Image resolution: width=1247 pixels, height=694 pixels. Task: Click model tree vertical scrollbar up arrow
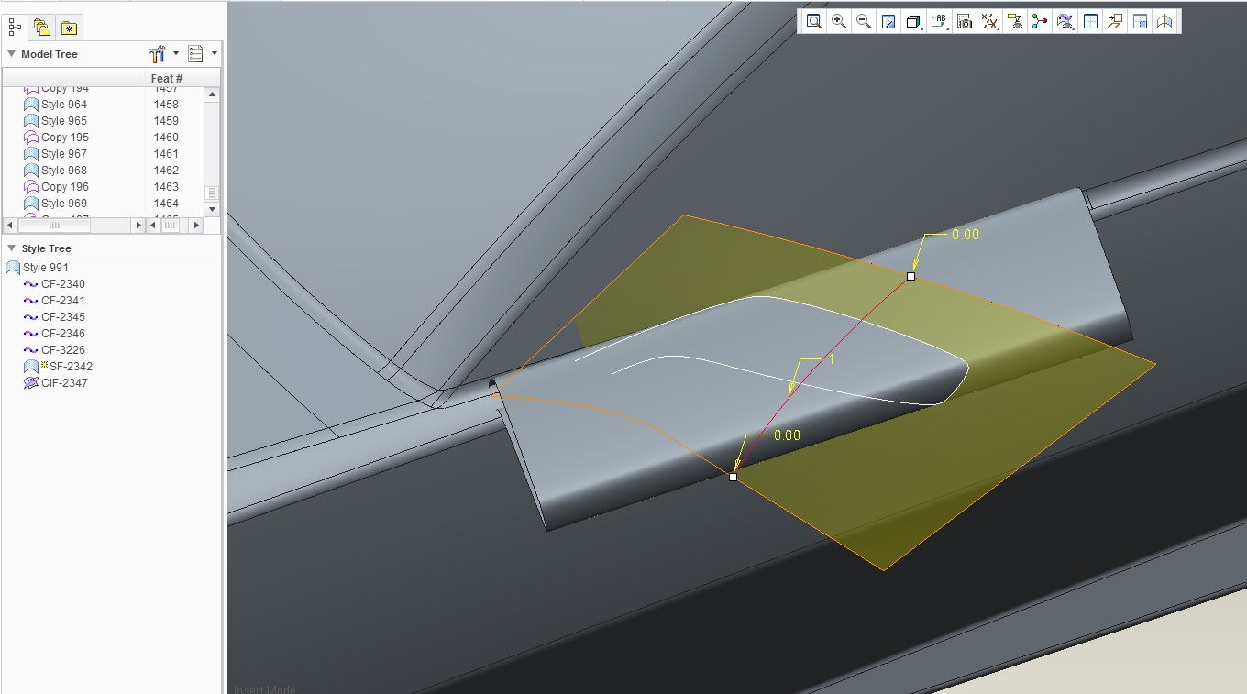pos(212,94)
